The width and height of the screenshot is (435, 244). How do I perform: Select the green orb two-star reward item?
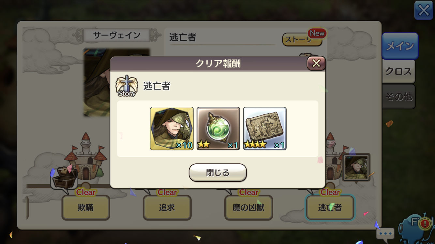[218, 129]
